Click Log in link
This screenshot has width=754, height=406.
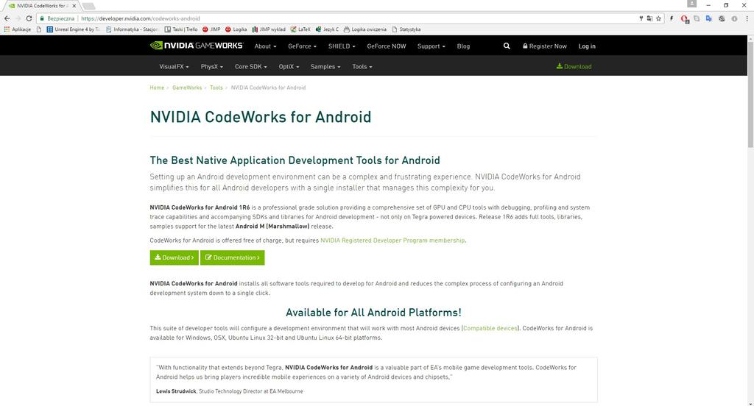click(587, 46)
